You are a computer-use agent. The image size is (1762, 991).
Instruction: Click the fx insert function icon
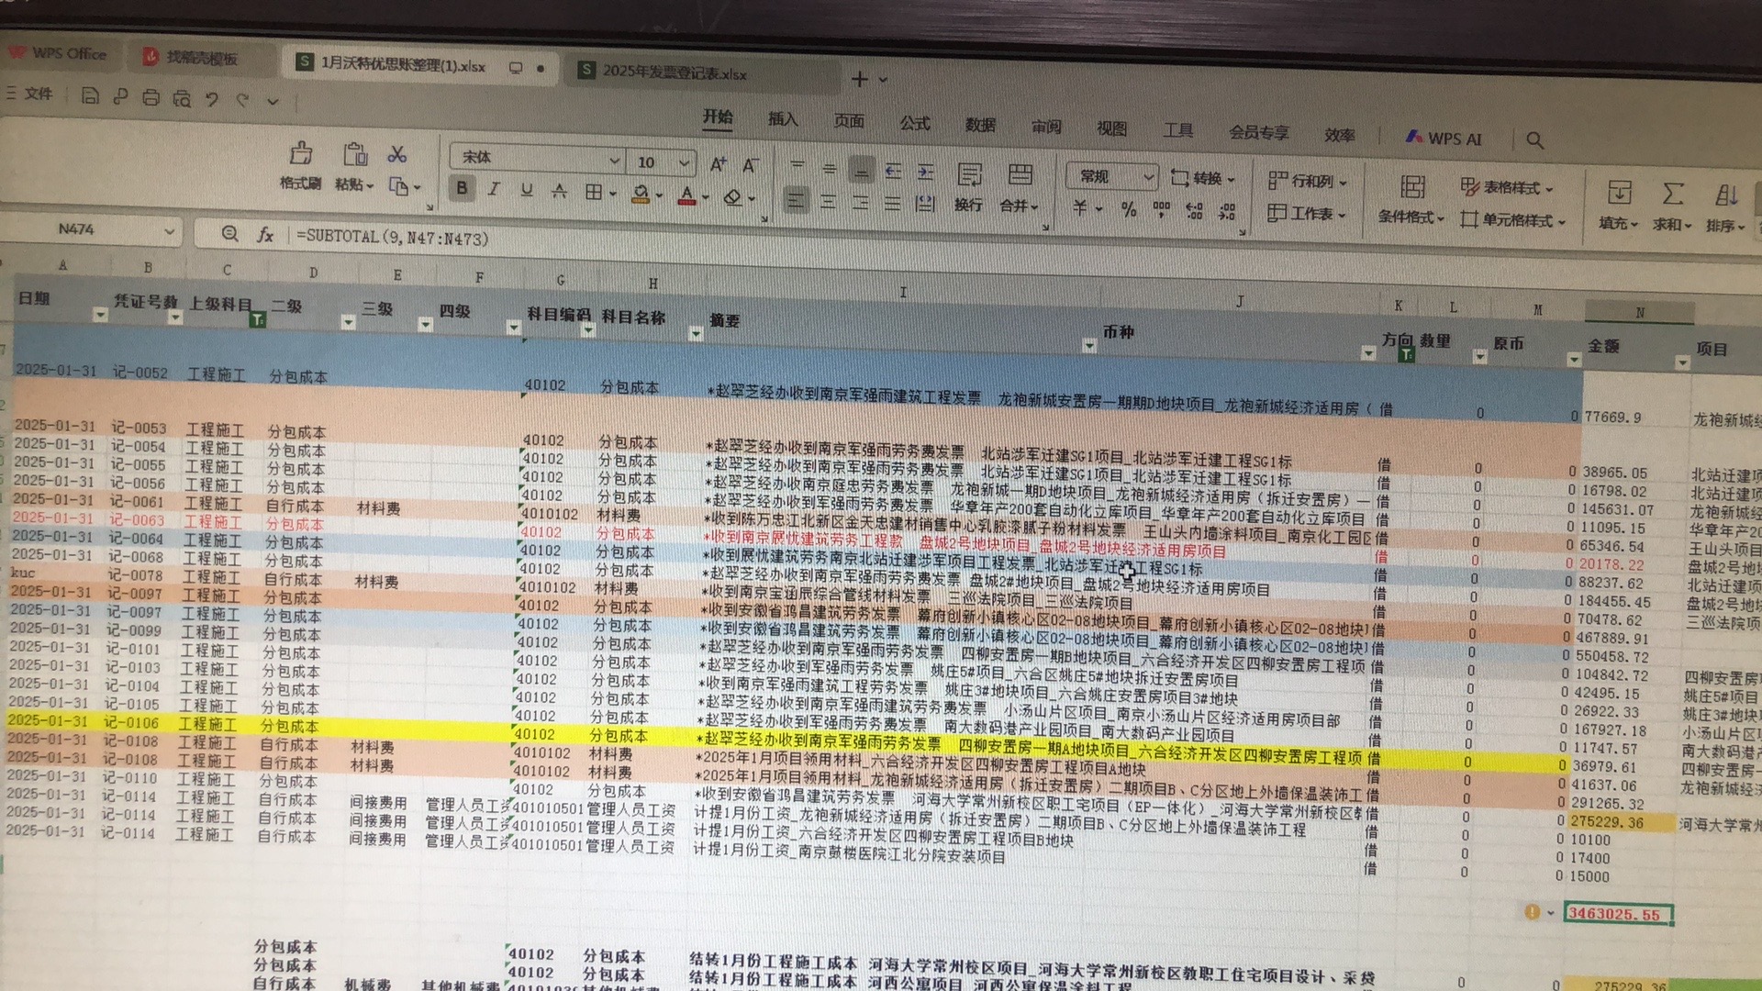point(265,235)
